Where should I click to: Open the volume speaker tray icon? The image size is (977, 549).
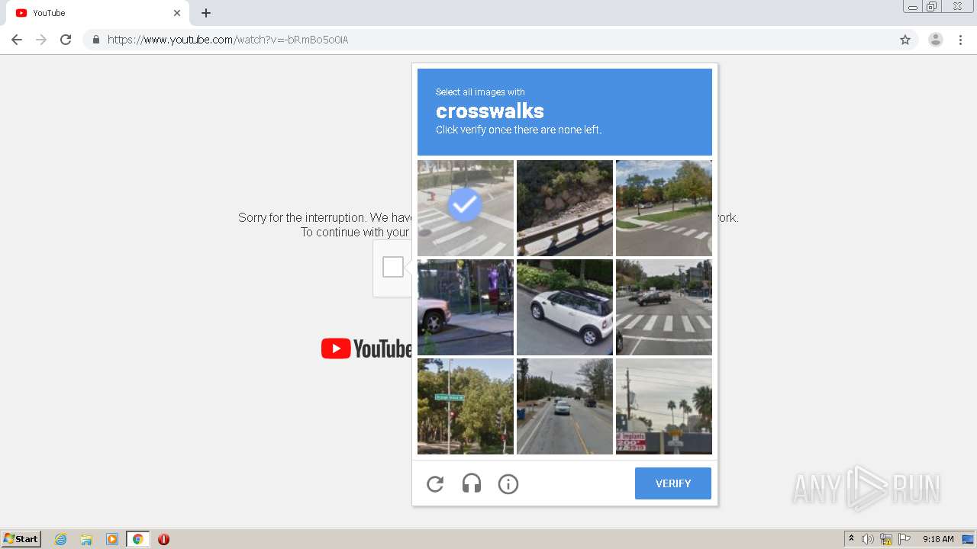(x=868, y=539)
